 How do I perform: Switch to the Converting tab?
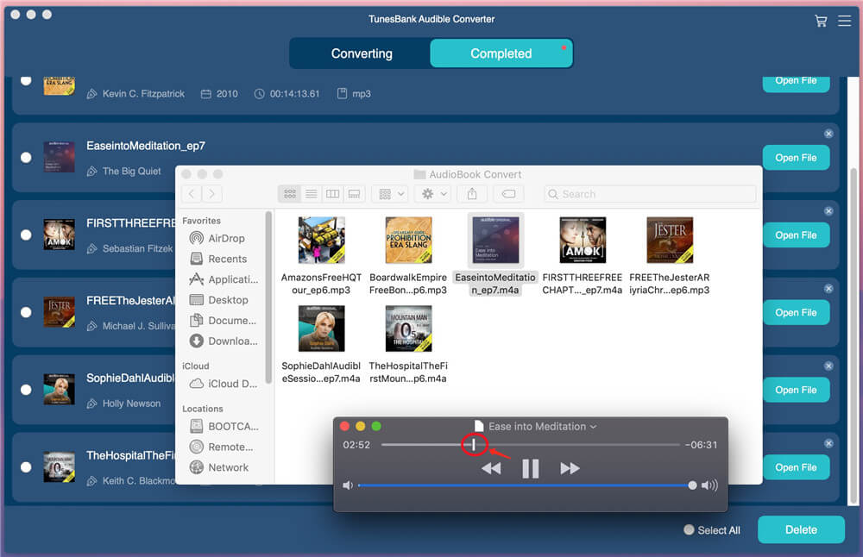tap(362, 53)
